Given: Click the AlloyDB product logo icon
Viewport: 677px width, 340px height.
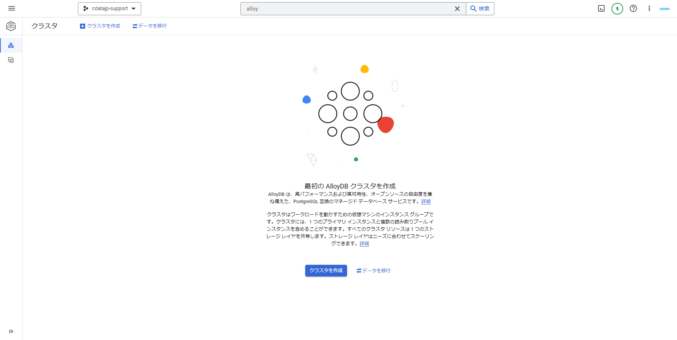Looking at the screenshot, I should pyautogui.click(x=11, y=26).
